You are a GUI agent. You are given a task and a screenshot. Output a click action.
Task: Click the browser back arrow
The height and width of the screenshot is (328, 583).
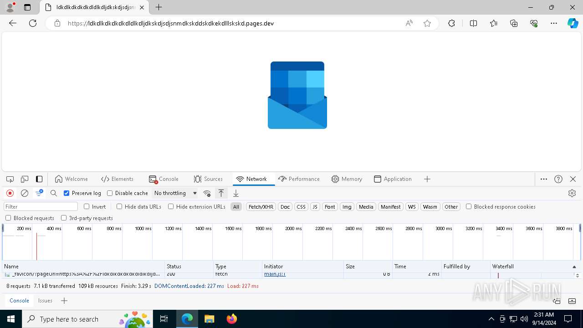[13, 23]
